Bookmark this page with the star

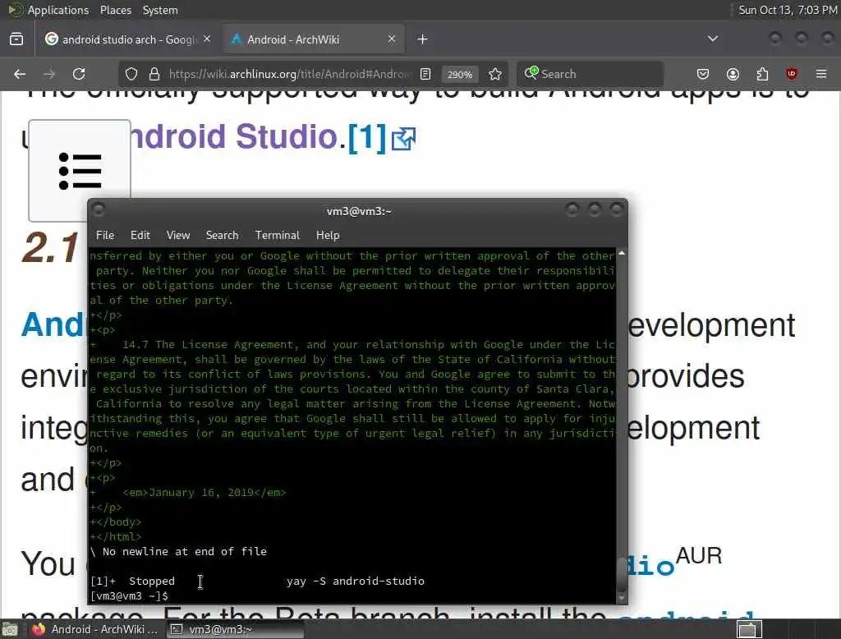click(495, 74)
